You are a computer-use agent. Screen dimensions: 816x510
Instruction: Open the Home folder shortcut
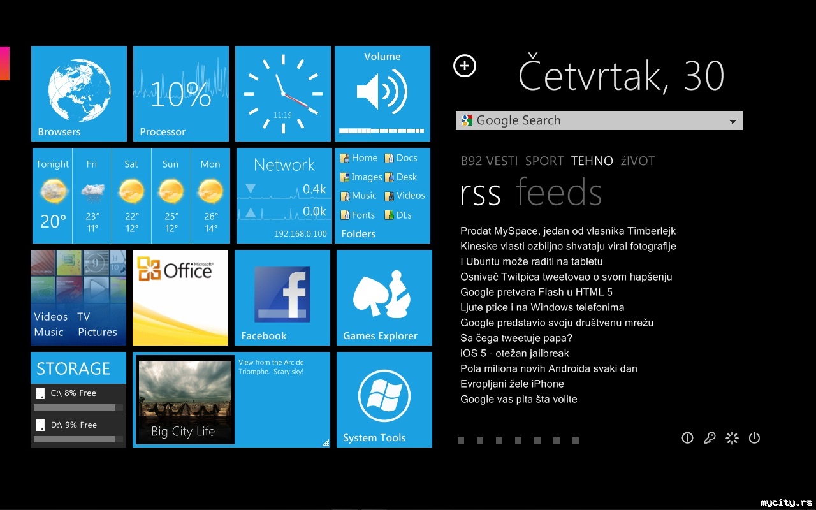pyautogui.click(x=360, y=158)
